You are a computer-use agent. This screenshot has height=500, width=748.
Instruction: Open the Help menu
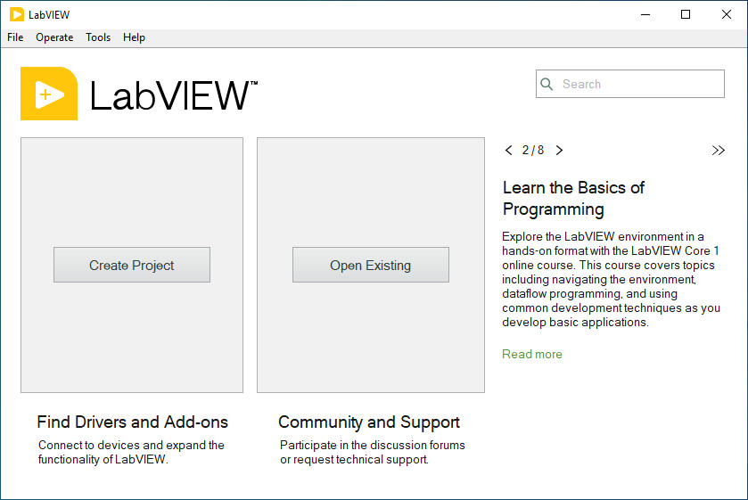134,37
